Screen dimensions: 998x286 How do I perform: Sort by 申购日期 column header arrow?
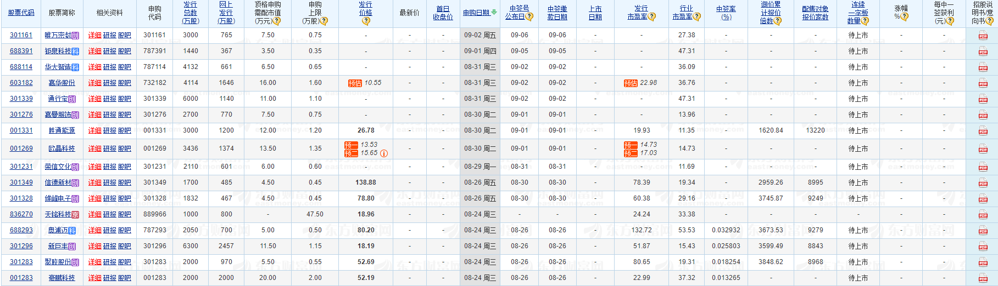494,12
